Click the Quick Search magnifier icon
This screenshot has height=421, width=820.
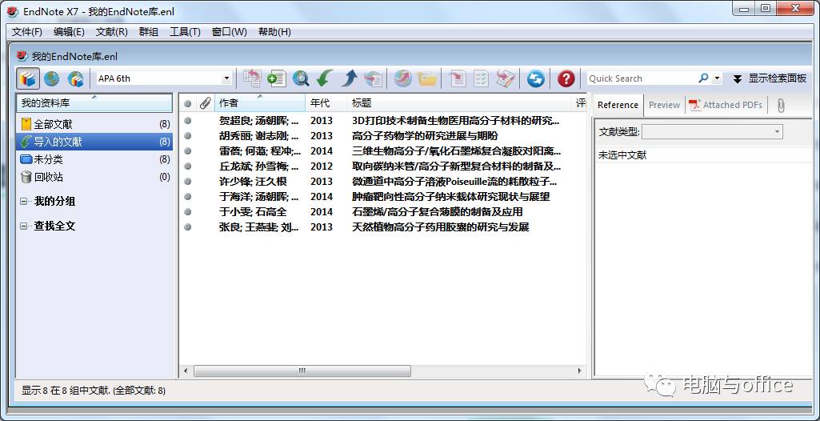703,78
